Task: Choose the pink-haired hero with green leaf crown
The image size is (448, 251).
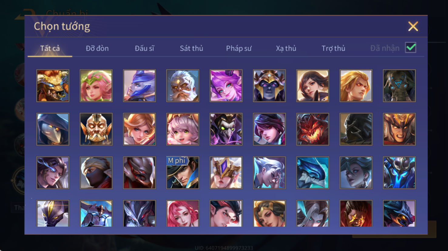Action: click(x=96, y=86)
